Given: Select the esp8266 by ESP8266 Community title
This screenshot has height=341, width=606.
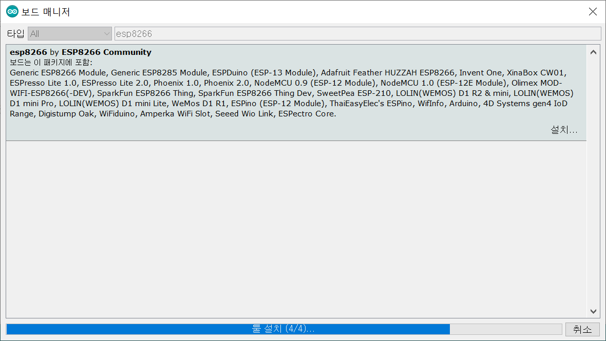Looking at the screenshot, I should 81,52.
